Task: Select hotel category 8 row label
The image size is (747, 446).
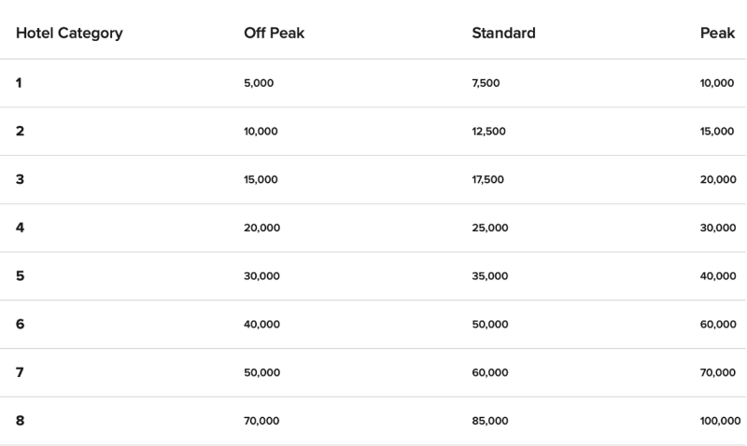Action: (20, 421)
